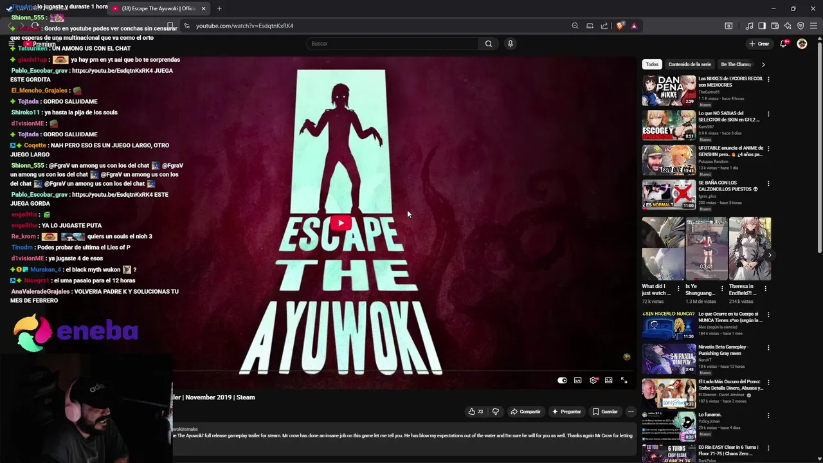The width and height of the screenshot is (823, 463).
Task: Enter fullscreen mode
Action: (624, 380)
